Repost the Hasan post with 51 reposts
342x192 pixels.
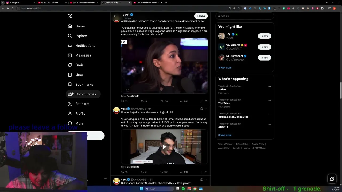click(x=144, y=172)
